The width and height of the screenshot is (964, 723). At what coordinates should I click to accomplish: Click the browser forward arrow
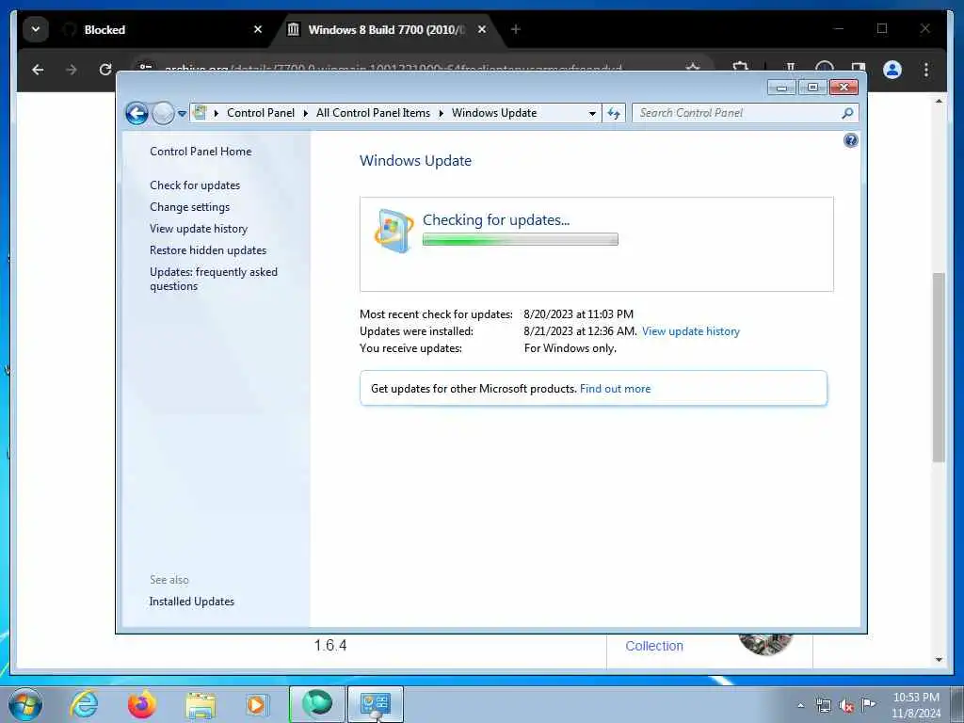(x=72, y=70)
